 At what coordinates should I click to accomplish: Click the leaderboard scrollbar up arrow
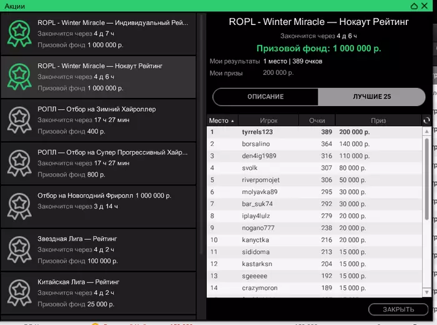point(426,131)
